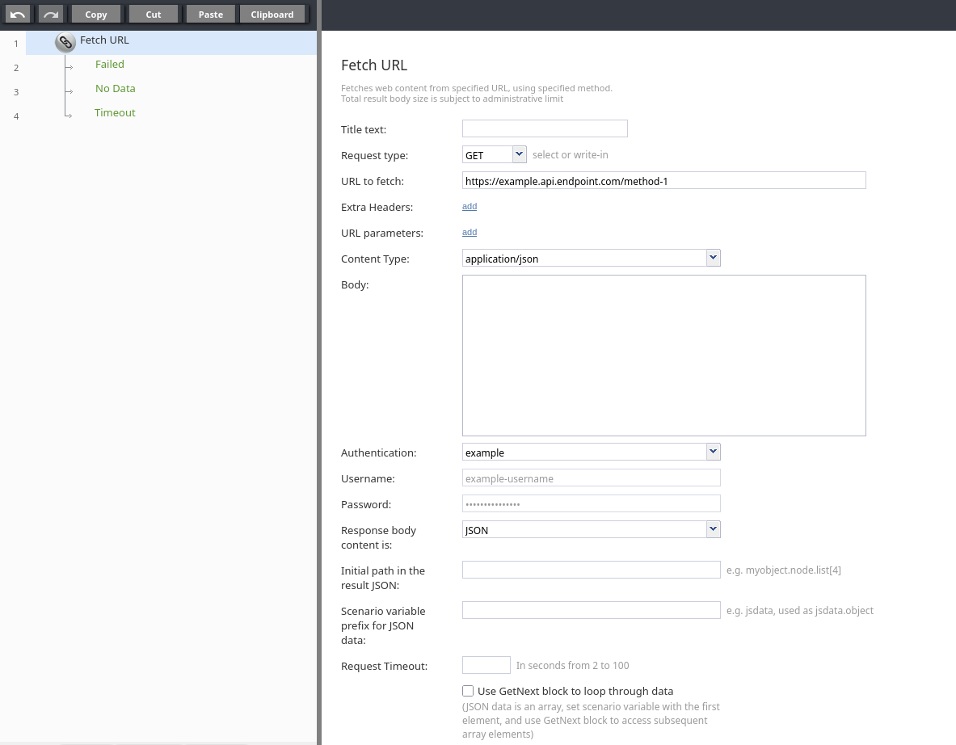Open the Clipboard from the toolbar
This screenshot has height=745, width=956.
click(x=272, y=14)
